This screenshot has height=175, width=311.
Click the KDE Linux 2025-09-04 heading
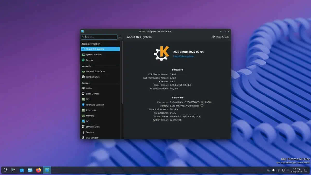tap(188, 52)
